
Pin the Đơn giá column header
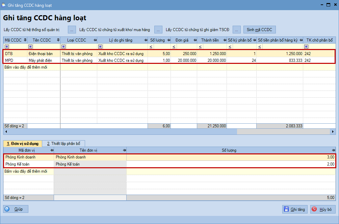[194, 40]
